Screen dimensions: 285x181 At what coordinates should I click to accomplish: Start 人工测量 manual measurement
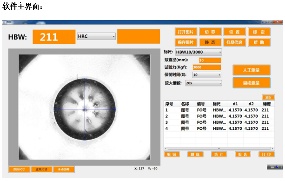tap(252, 70)
